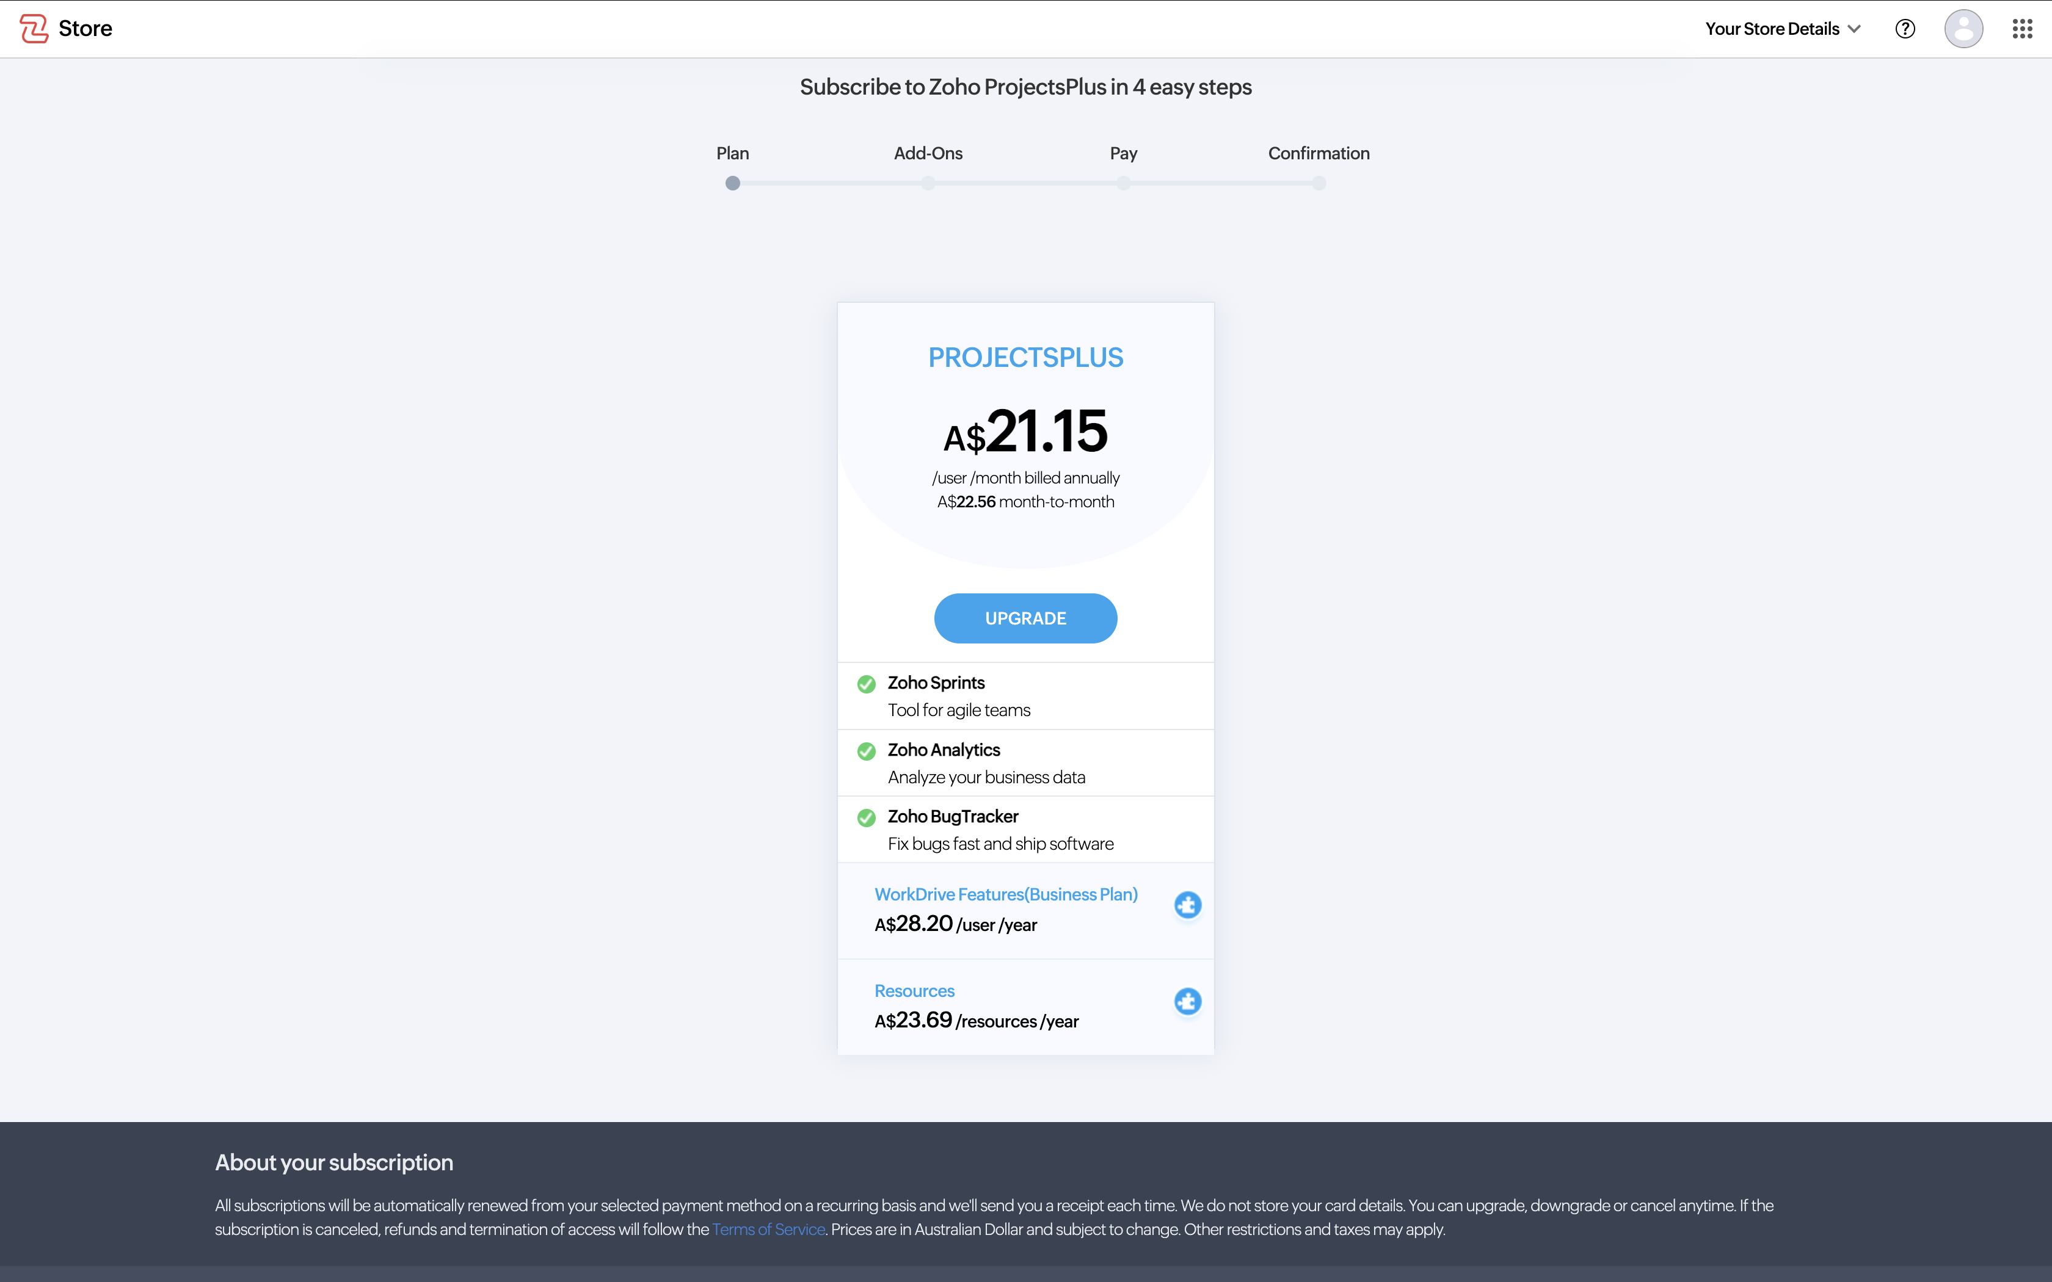Click the green check next to Zoho BugTracker
Viewport: 2052px width, 1282px height.
(x=866, y=817)
